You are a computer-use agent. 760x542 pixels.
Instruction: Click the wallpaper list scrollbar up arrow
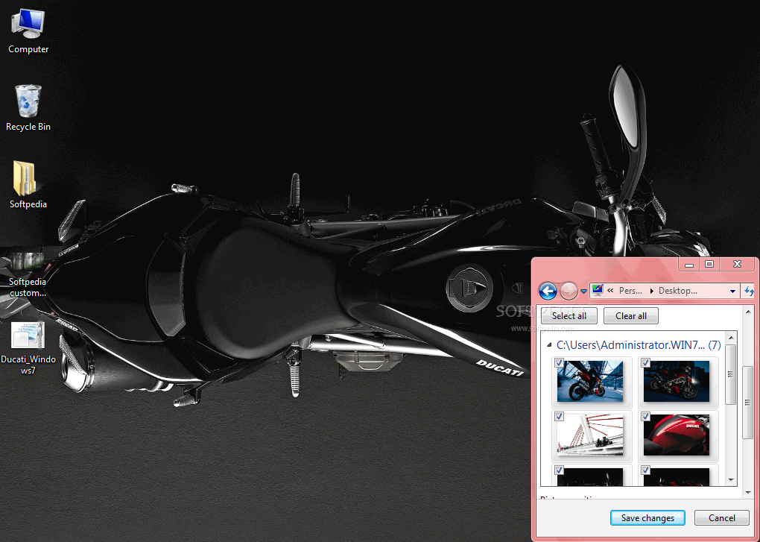coord(731,338)
